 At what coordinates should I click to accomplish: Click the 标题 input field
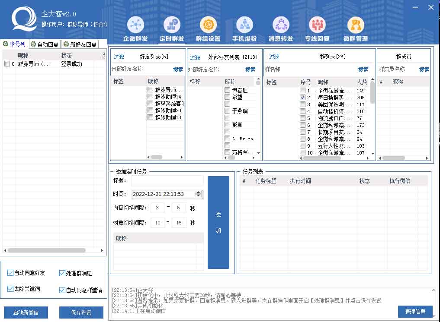pos(167,181)
